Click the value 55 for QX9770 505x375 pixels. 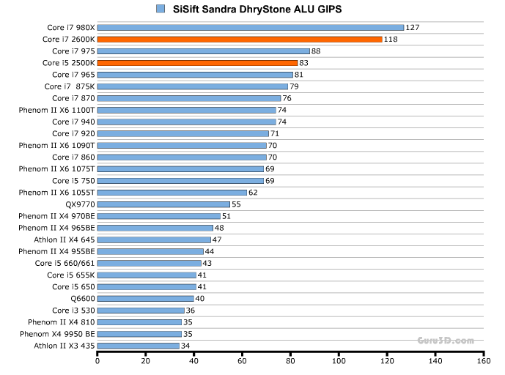tap(236, 204)
